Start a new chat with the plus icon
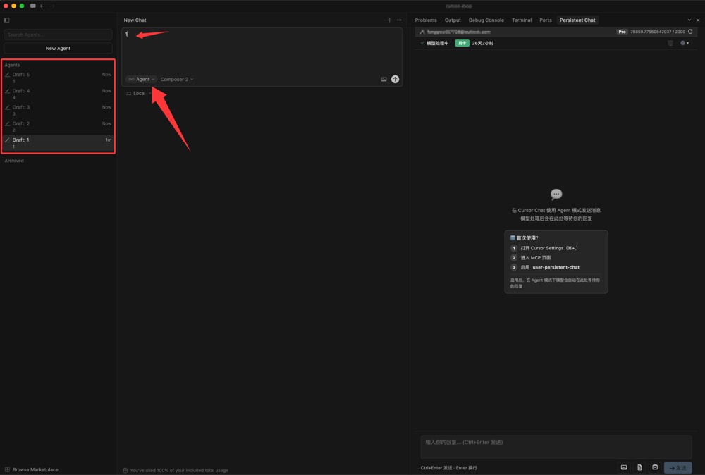Viewport: 705px width, 475px height. [x=389, y=20]
